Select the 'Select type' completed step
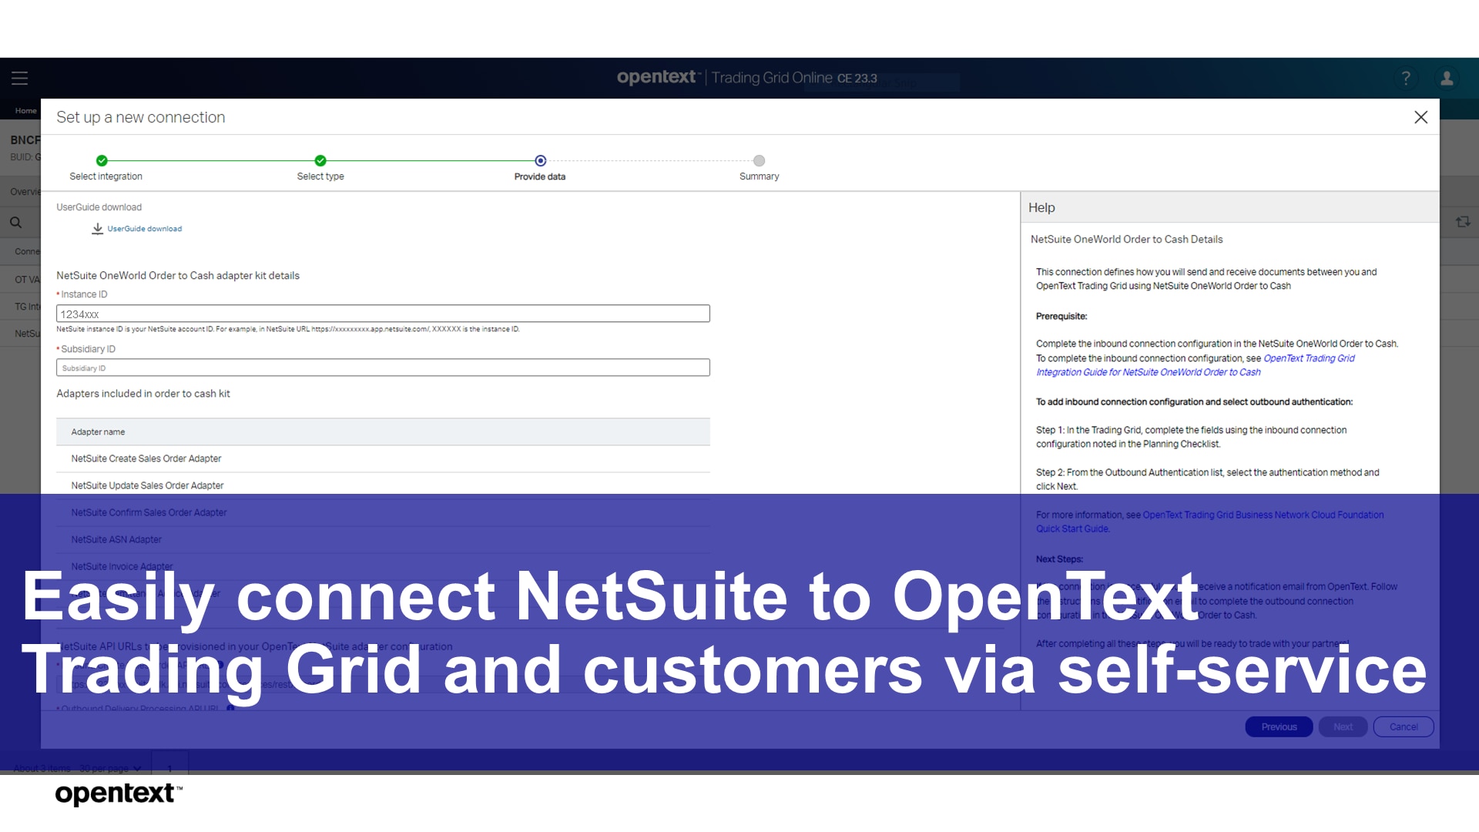Image resolution: width=1479 pixels, height=832 pixels. pyautogui.click(x=320, y=161)
